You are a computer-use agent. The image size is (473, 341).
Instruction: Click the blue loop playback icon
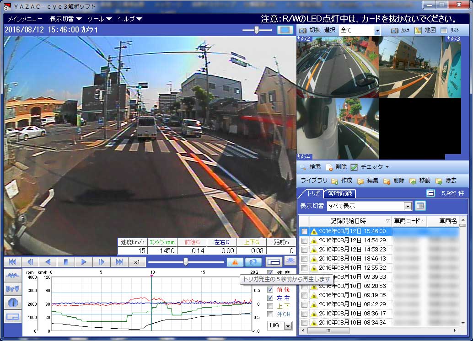pos(252,262)
